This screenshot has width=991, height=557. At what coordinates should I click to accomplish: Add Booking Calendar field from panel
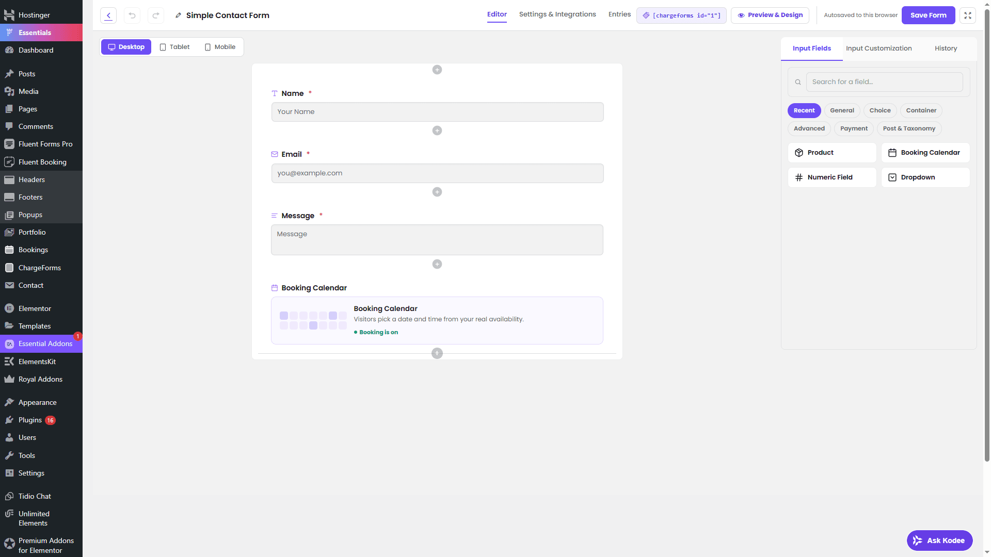coord(925,153)
